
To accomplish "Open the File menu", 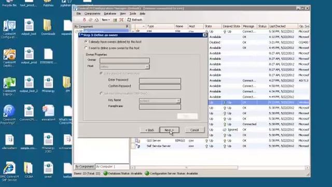I will (78, 14).
